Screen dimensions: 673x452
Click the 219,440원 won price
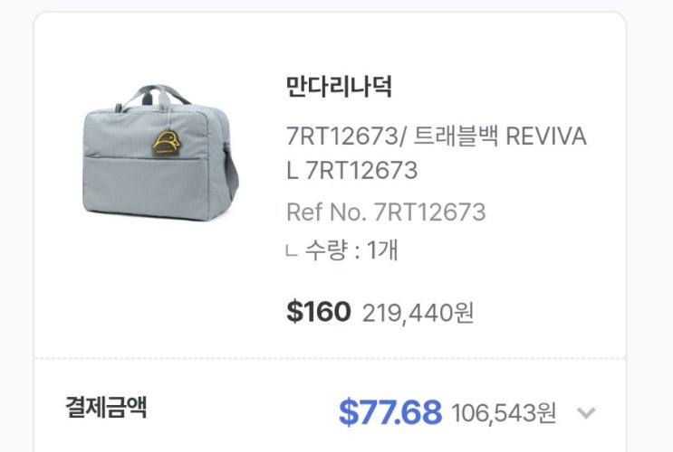pyautogui.click(x=418, y=313)
